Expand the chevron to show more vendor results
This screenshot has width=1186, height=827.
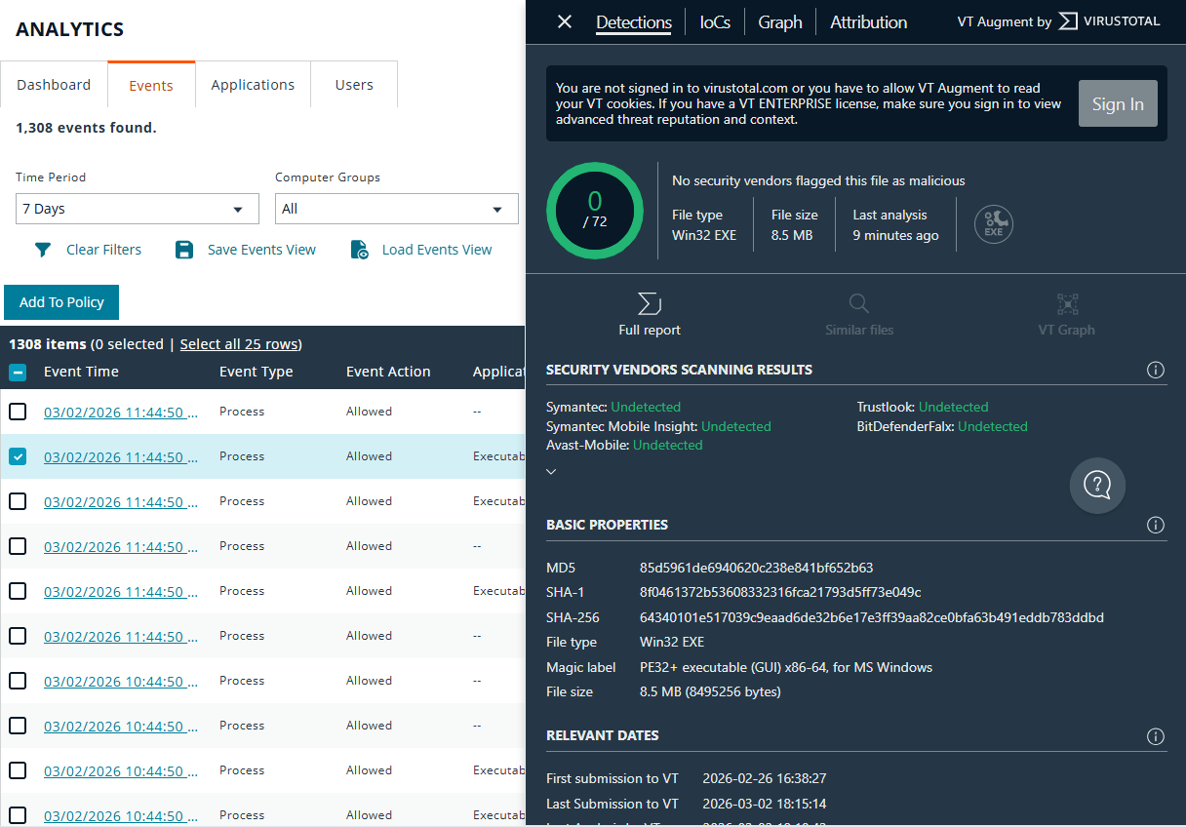(551, 471)
